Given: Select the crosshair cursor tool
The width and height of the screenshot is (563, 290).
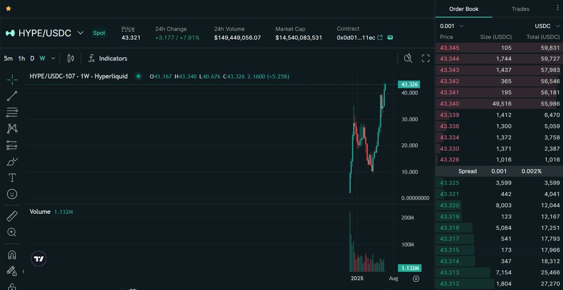Looking at the screenshot, I should click(x=12, y=80).
